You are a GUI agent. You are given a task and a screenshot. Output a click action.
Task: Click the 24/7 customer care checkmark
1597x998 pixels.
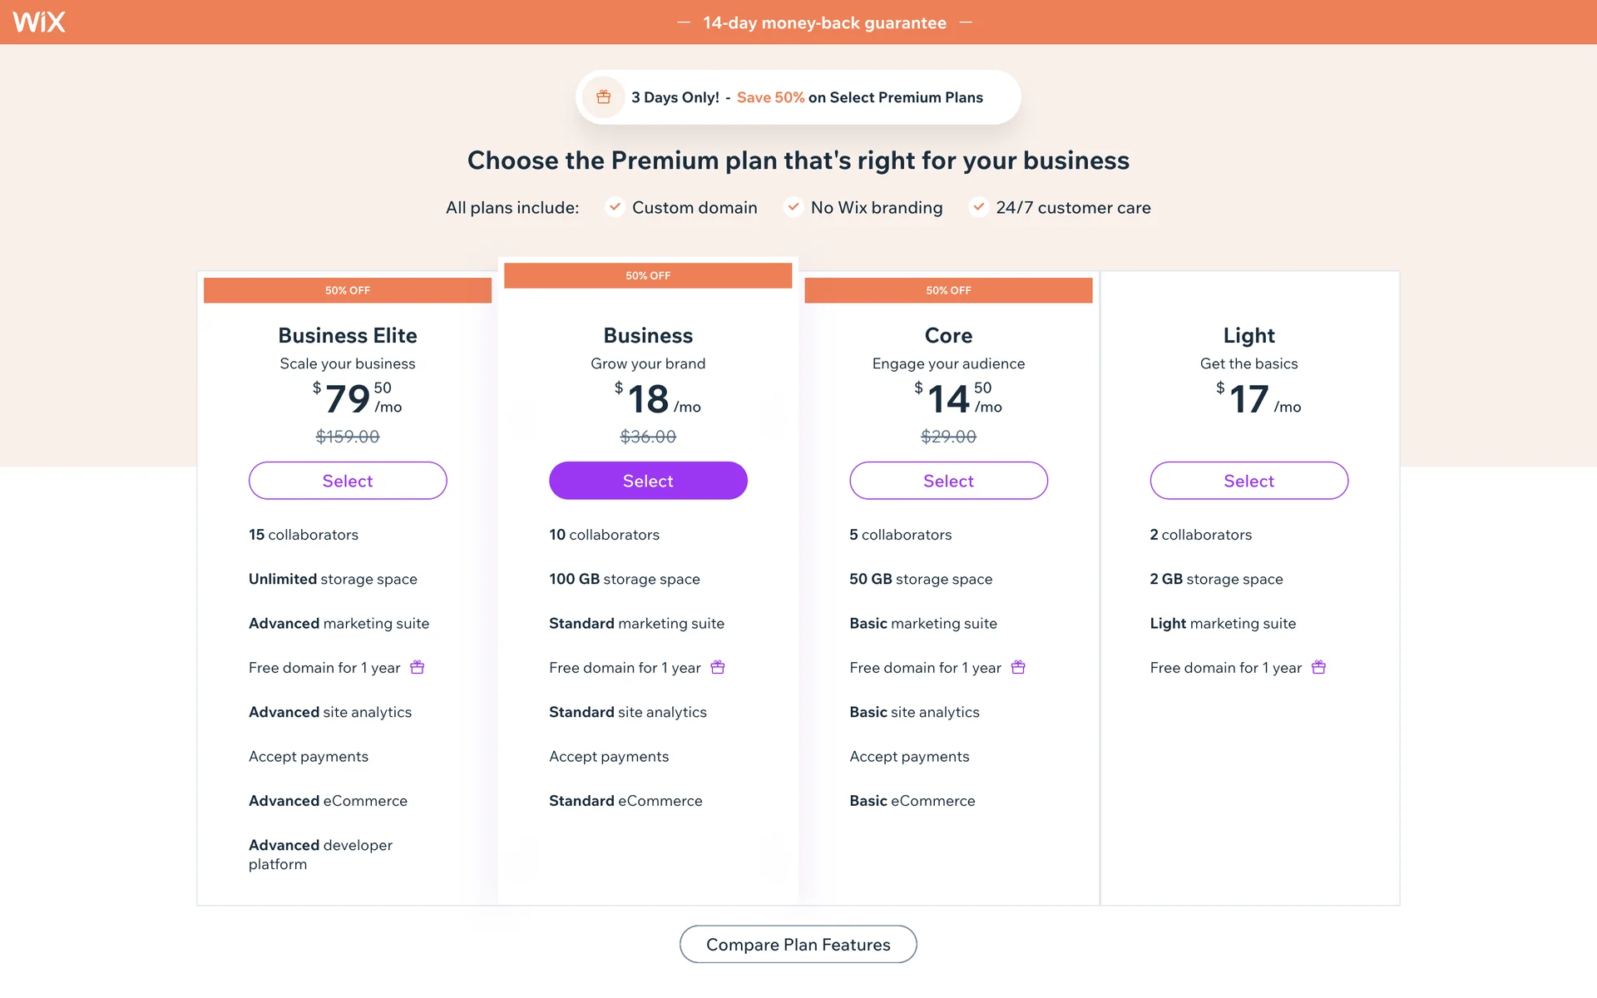[x=979, y=207]
